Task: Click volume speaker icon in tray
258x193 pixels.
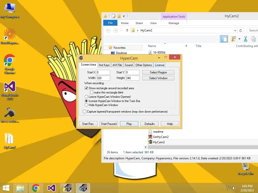Action: pos(234,188)
